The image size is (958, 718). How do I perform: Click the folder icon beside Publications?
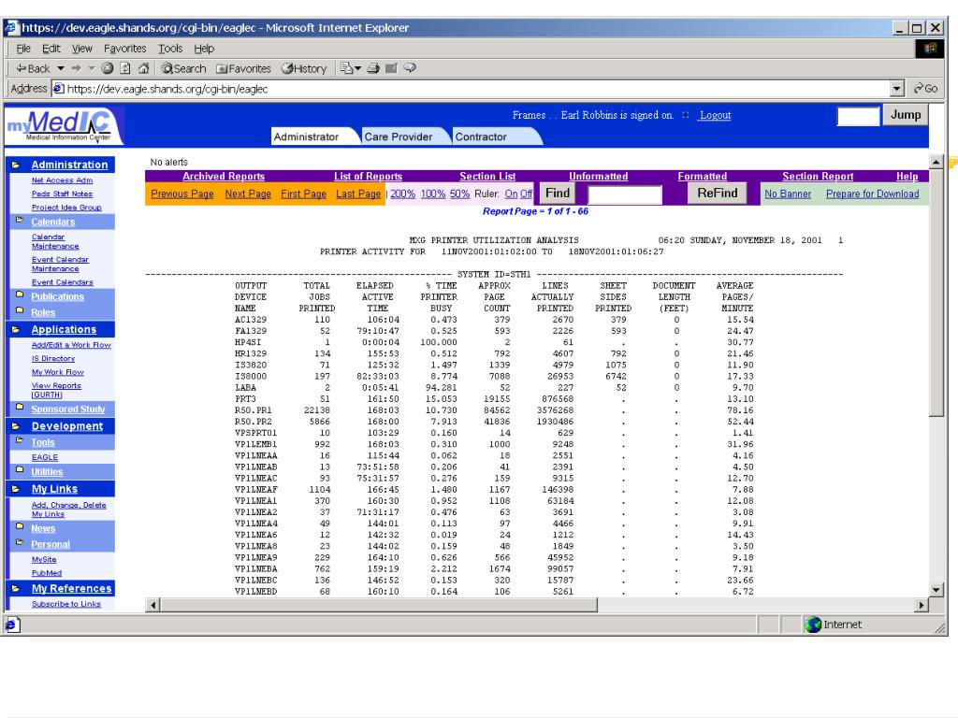[20, 294]
